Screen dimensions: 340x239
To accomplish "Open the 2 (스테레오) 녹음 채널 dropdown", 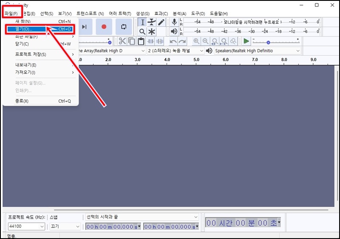I will pyautogui.click(x=176, y=51).
